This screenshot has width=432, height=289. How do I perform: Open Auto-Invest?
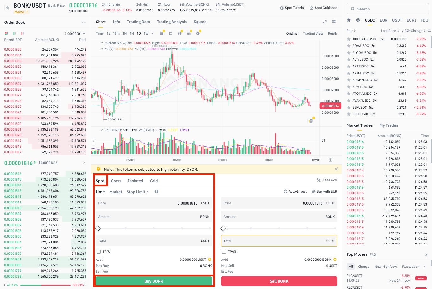coord(295,191)
